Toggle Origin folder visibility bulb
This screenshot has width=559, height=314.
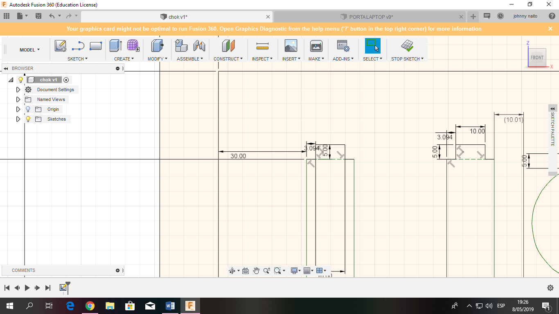pos(28,109)
